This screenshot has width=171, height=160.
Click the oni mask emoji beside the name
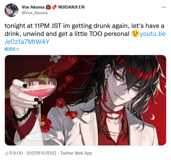[x=48, y=7]
